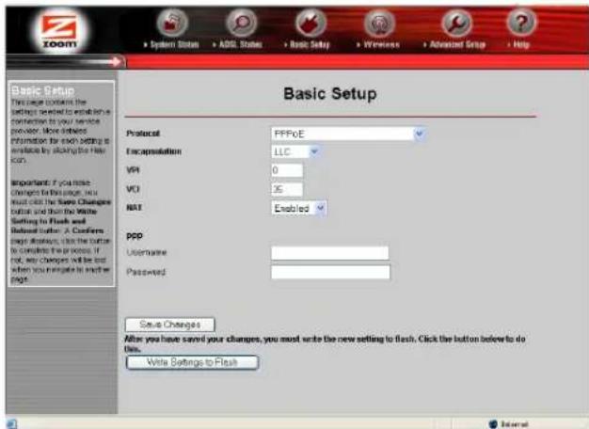Click the PPP Username field

[x=330, y=253]
